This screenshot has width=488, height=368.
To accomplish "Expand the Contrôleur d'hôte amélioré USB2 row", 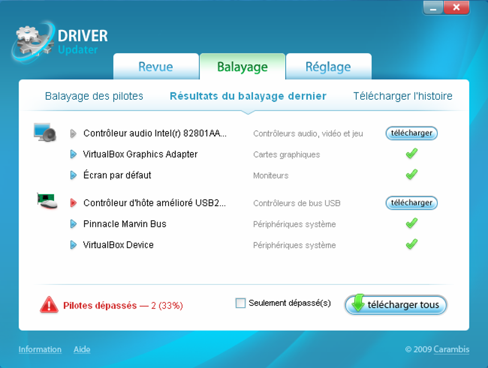I will click(73, 203).
